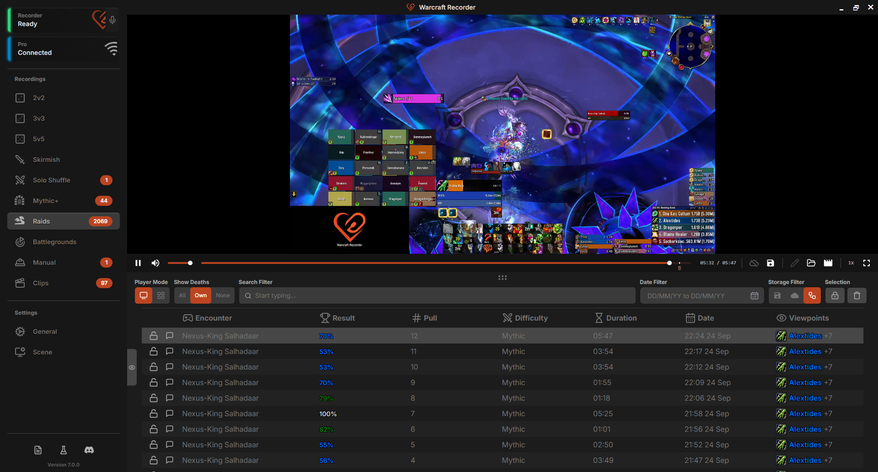Jump to the death marker on the timeline
Image resolution: width=878 pixels, height=472 pixels.
coord(680,268)
